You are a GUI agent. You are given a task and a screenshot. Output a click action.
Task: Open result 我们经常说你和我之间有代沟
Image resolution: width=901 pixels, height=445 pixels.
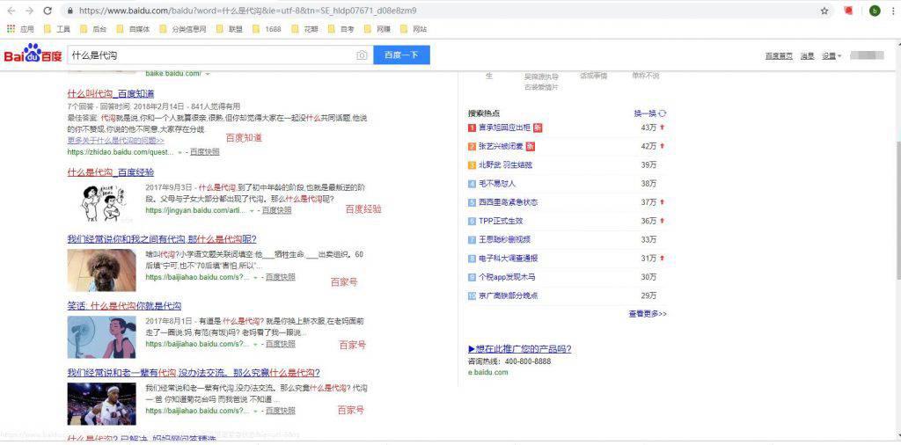click(x=162, y=239)
